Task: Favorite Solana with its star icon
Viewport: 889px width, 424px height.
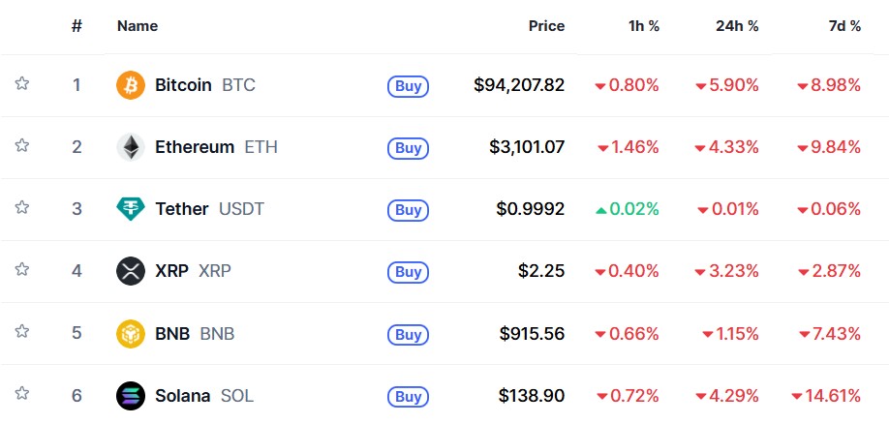Action: pyautogui.click(x=22, y=394)
